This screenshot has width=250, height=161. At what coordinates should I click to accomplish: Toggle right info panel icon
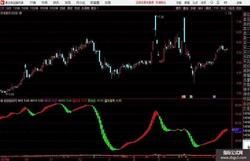point(230,13)
